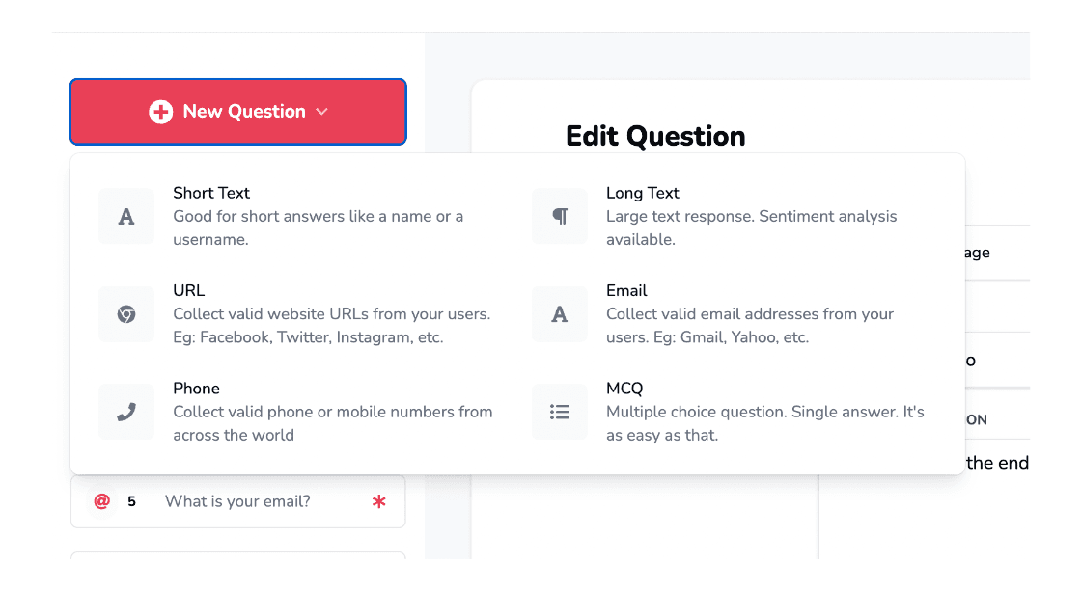The height and width of the screenshot is (591, 1082).
Task: Click the red required asterisk on question 5
Action: [378, 501]
